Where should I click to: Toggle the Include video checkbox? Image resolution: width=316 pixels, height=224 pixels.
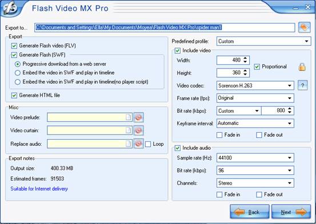178,51
